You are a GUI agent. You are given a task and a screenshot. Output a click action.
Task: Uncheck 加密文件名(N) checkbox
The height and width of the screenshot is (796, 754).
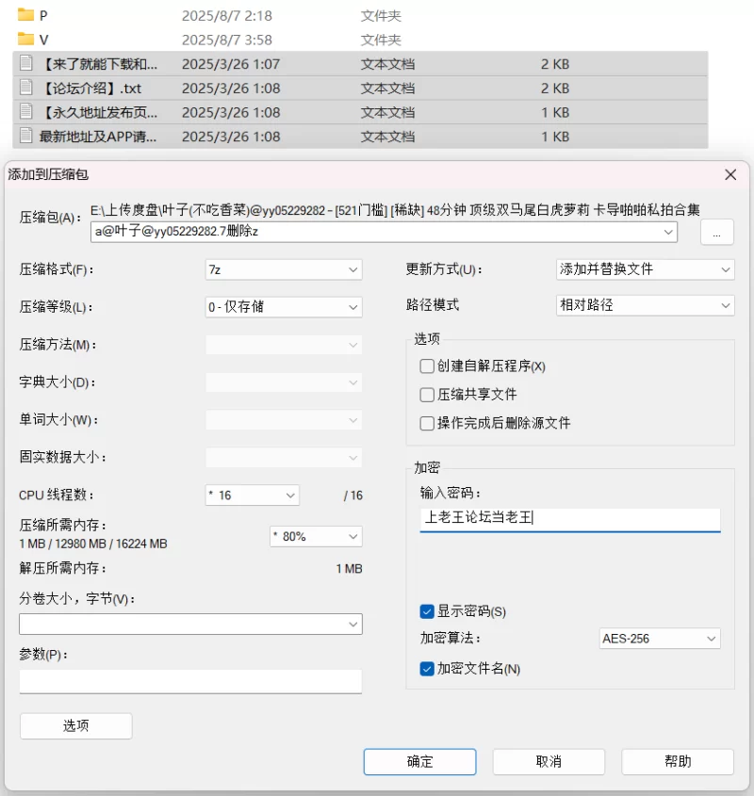click(427, 669)
